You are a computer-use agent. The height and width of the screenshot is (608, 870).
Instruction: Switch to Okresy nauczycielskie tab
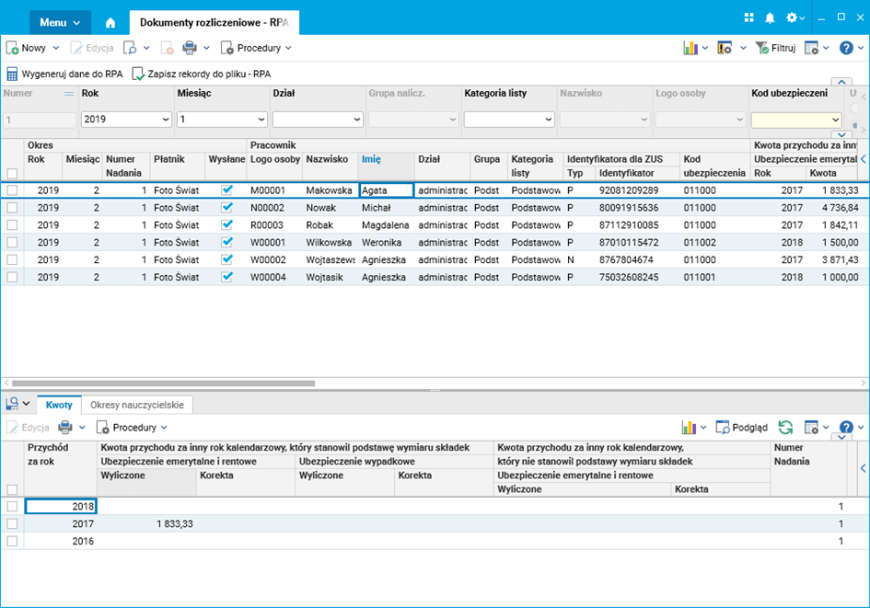(136, 405)
